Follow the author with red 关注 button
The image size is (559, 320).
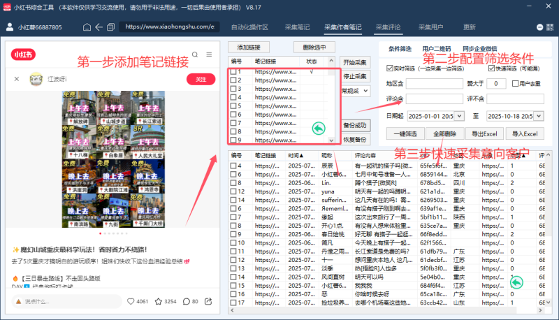point(201,79)
